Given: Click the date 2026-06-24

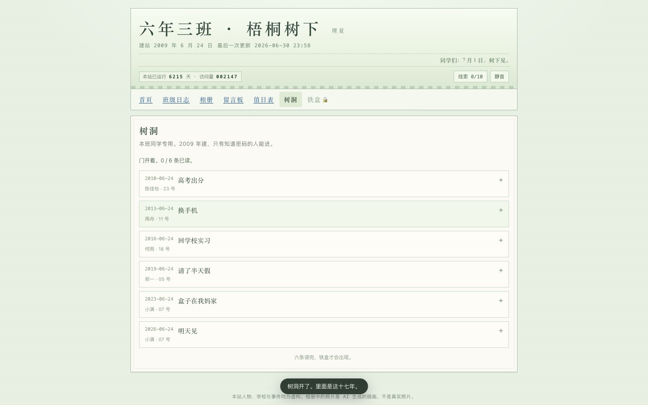Looking at the screenshot, I should [159, 329].
